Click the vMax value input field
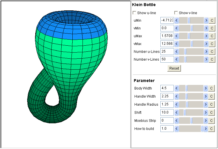The width and height of the screenshot is (218, 149). click(167, 44)
